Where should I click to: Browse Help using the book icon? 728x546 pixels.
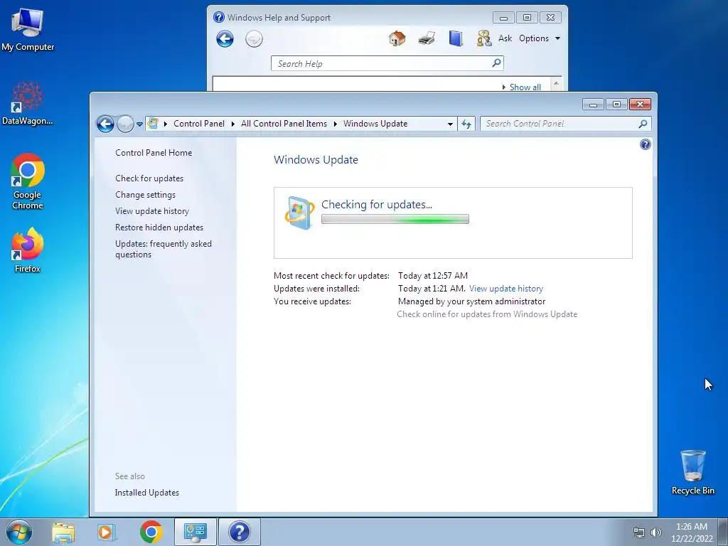(x=456, y=38)
